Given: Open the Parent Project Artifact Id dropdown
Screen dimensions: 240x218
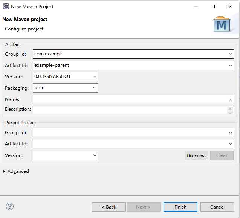Looking at the screenshot, I should point(230,144).
